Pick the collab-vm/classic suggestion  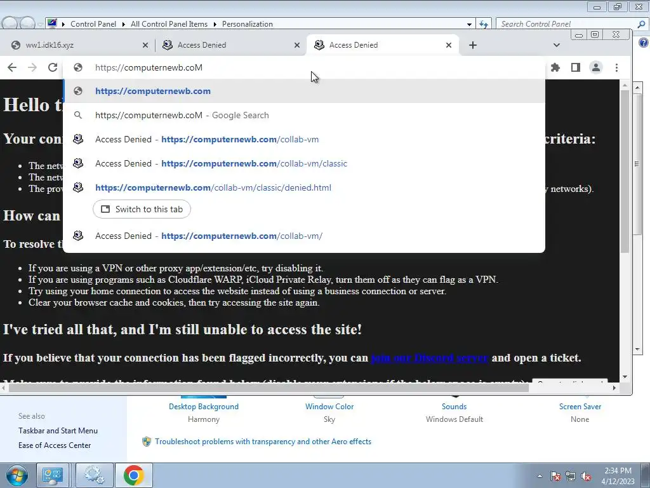click(x=304, y=163)
